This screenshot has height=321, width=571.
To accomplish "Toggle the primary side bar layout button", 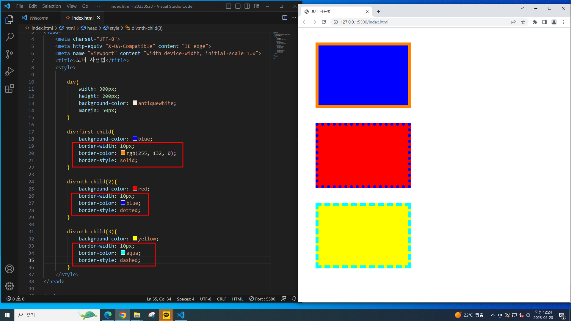I will click(228, 6).
